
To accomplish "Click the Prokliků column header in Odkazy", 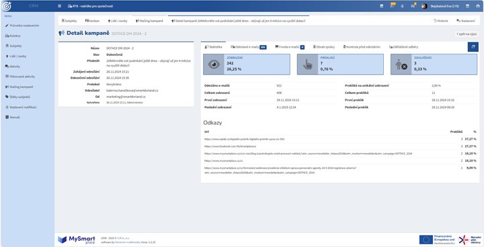I will pyautogui.click(x=456, y=132).
